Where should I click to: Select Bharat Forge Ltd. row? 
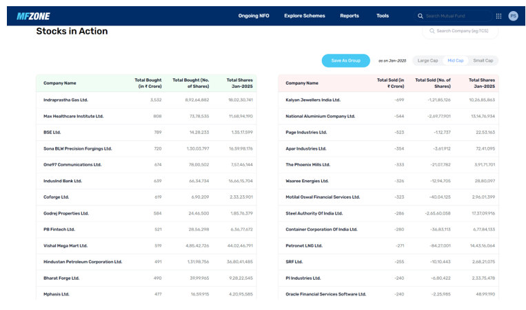click(146, 278)
